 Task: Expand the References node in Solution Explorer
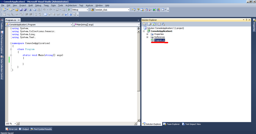click(x=147, y=37)
